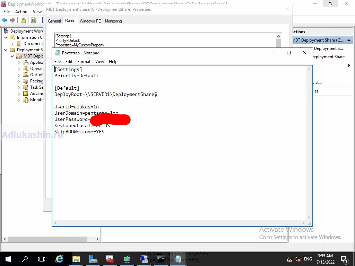Click the Workbench horizontal scrollbar thumb
Image resolution: width=355 pixels, height=266 pixels.
point(47,239)
